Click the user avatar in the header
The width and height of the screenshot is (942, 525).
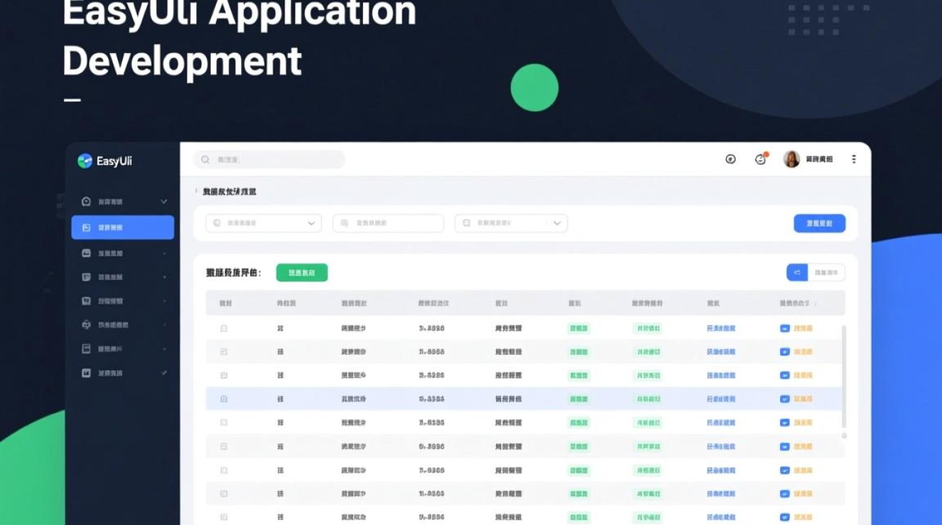791,160
